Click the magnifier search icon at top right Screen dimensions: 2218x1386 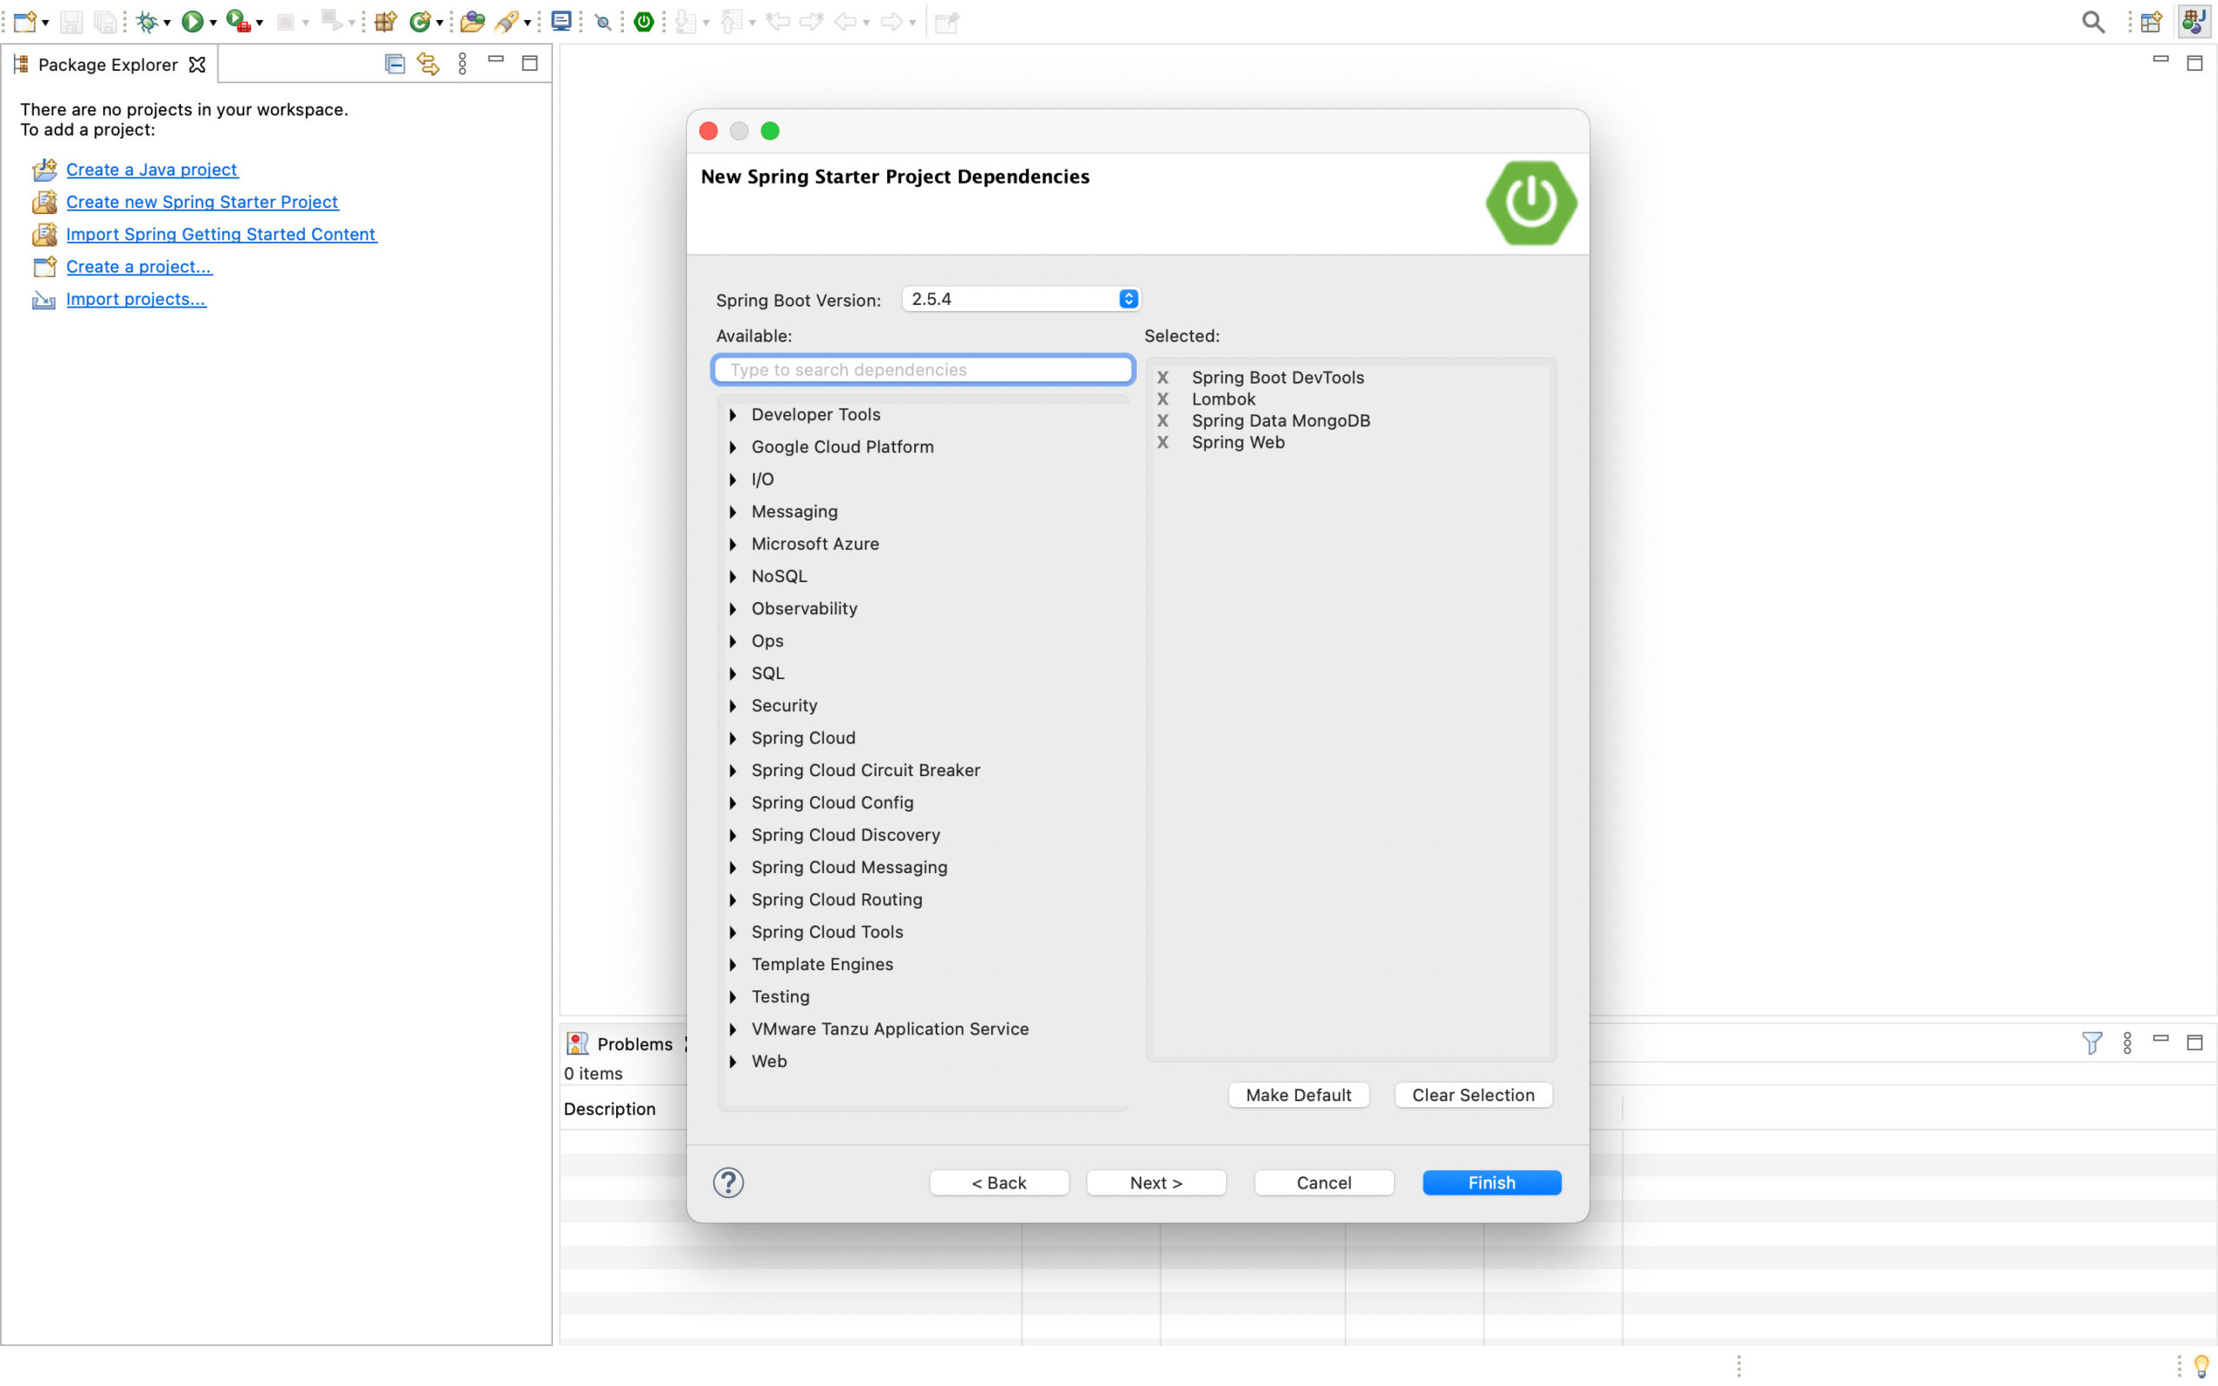coord(2092,22)
